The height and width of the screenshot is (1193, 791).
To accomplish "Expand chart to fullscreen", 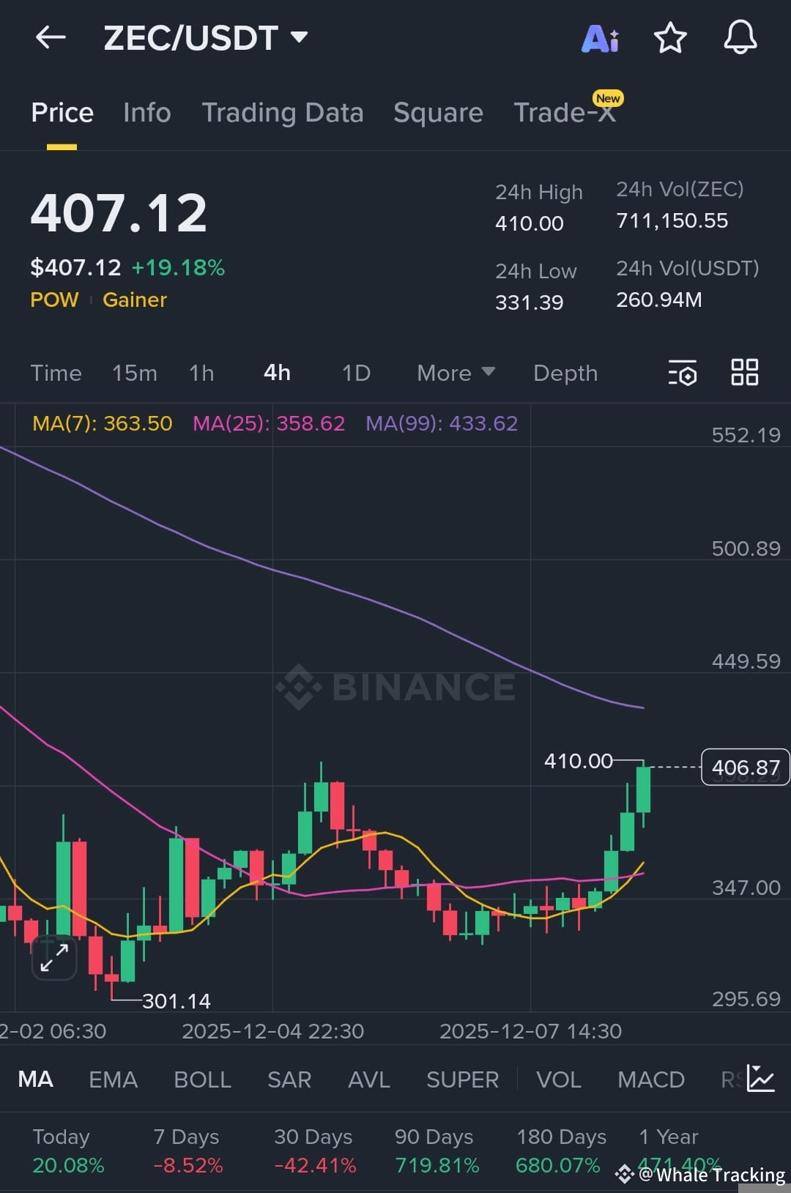I will point(54,957).
